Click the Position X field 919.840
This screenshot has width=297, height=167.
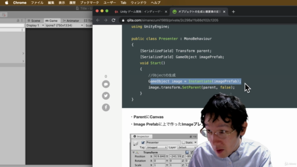(159, 156)
